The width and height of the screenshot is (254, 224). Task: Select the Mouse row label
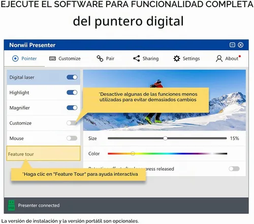point(17,138)
